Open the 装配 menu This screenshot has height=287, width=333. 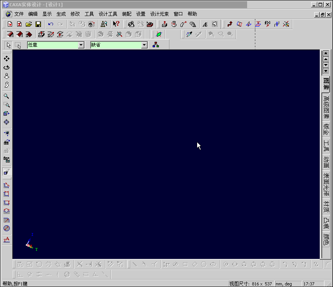(126, 14)
